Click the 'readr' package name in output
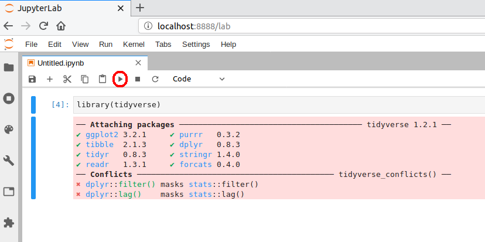The image size is (485, 242). point(97,164)
